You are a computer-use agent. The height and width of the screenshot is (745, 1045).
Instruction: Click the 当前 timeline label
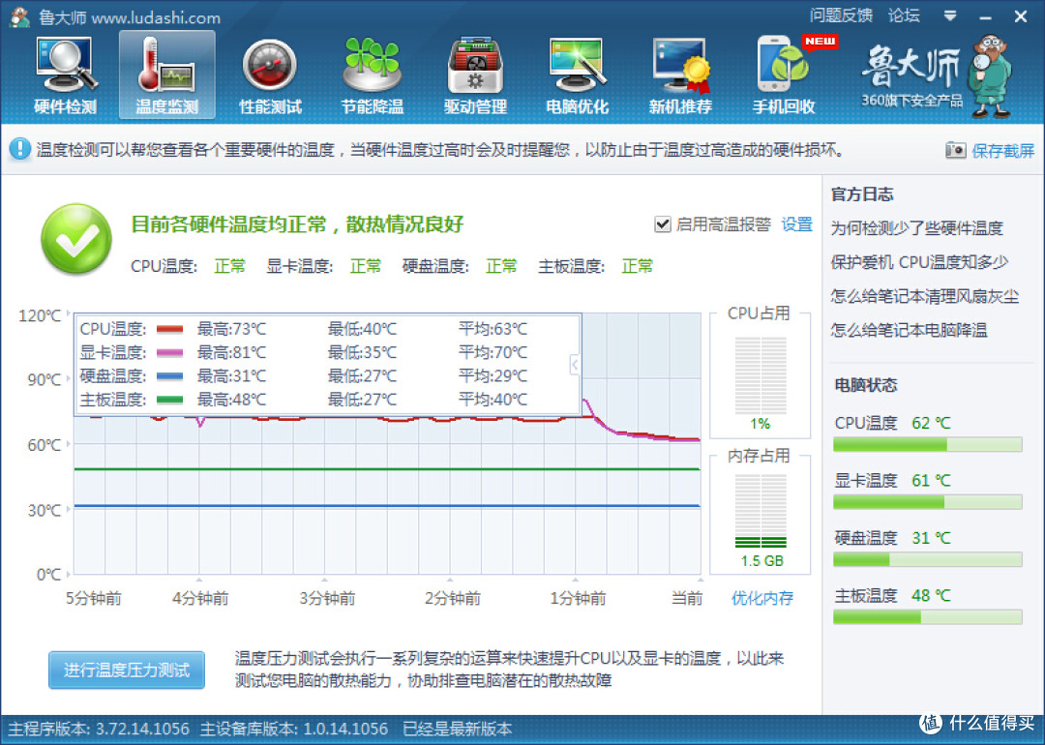(686, 598)
